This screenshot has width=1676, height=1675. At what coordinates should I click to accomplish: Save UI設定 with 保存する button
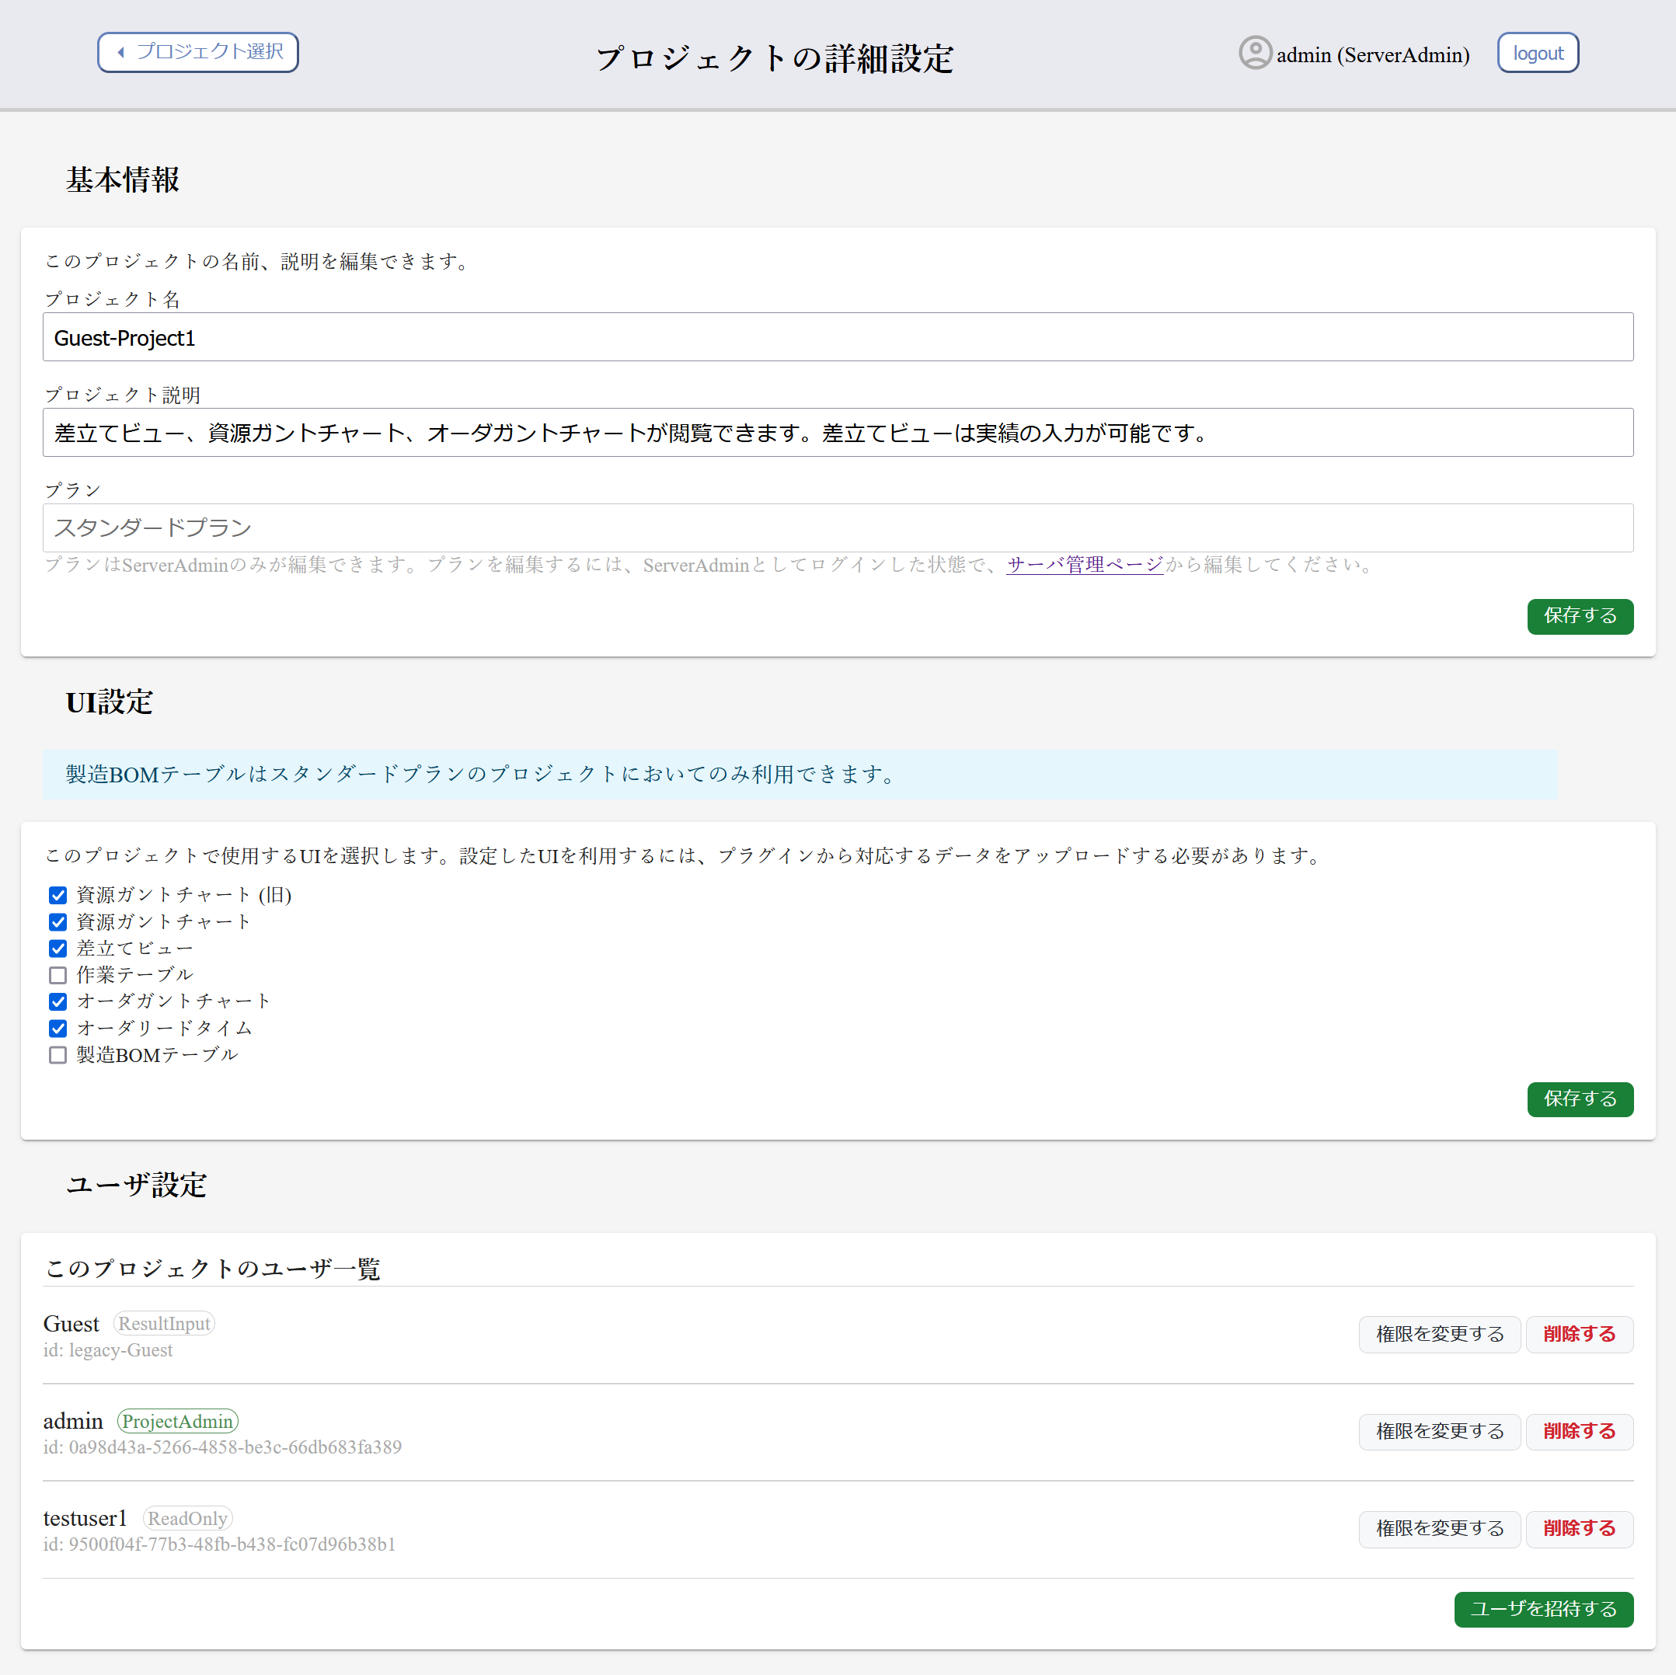point(1579,1099)
